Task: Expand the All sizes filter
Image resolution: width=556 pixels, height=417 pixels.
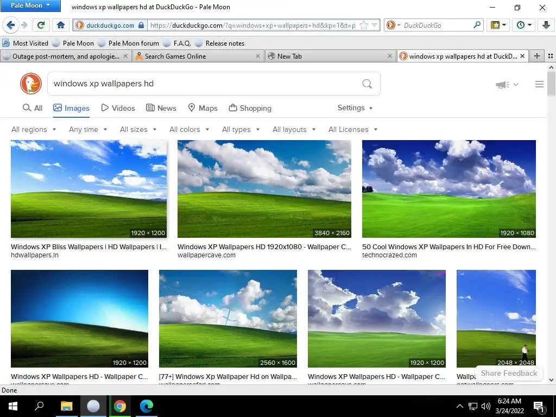Action: (138, 129)
